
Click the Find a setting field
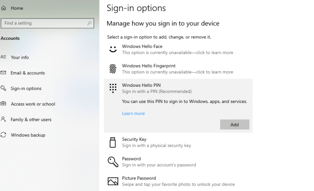(x=47, y=23)
